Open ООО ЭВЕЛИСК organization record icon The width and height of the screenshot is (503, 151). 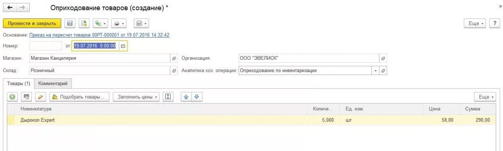click(383, 58)
